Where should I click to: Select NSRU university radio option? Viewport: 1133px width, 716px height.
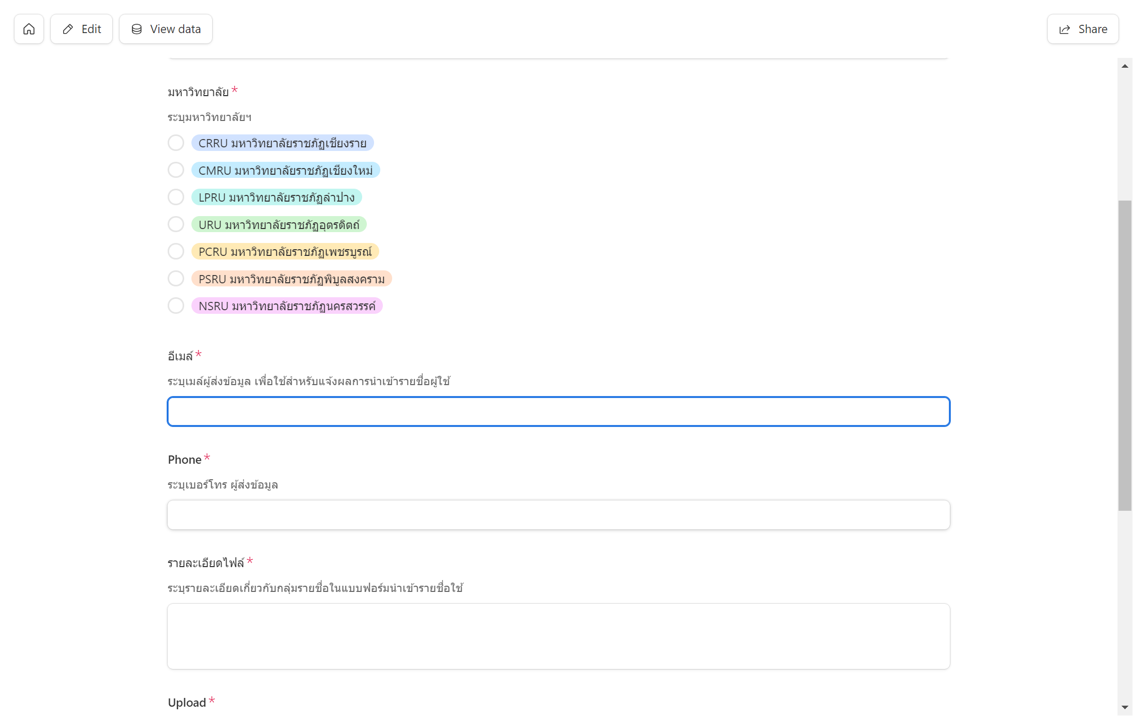[x=176, y=306]
